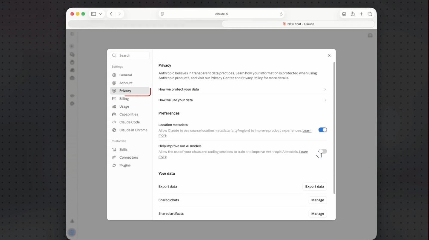
Task: Toggle the Safari sidebar button
Action: pos(93,14)
